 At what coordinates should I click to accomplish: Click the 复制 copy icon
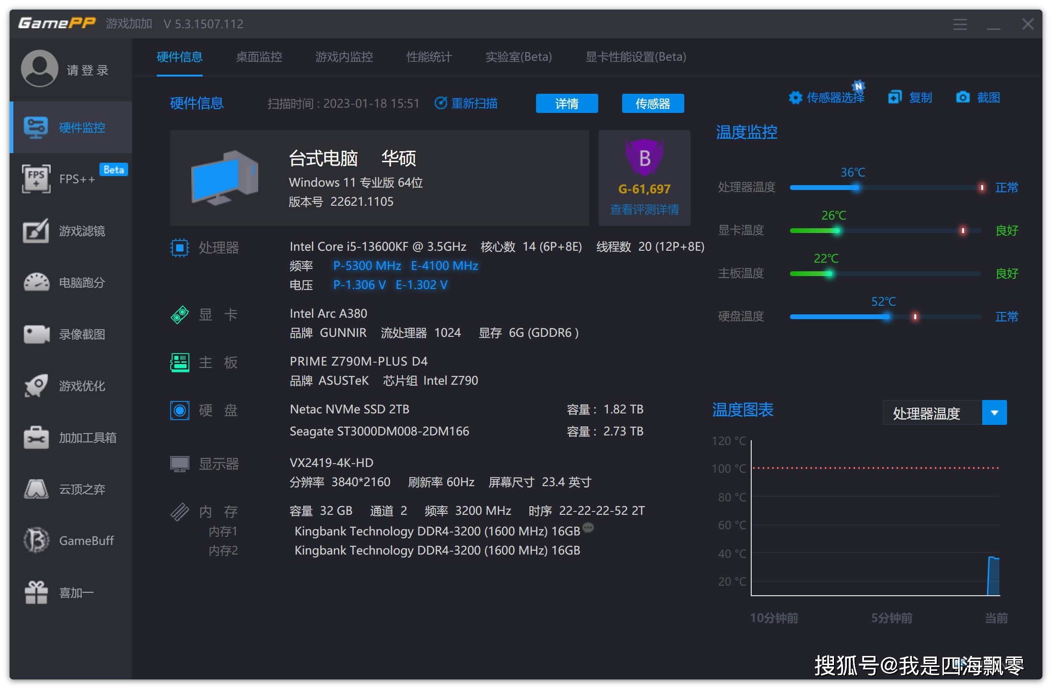(895, 98)
